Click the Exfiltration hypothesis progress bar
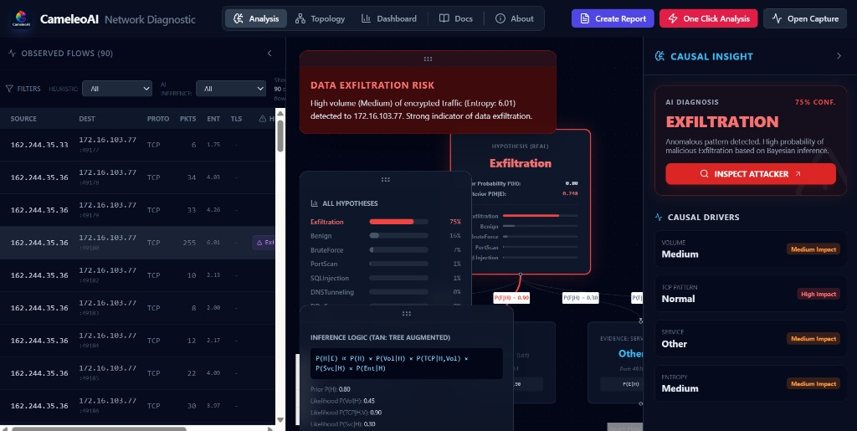The height and width of the screenshot is (431, 857). coord(399,222)
